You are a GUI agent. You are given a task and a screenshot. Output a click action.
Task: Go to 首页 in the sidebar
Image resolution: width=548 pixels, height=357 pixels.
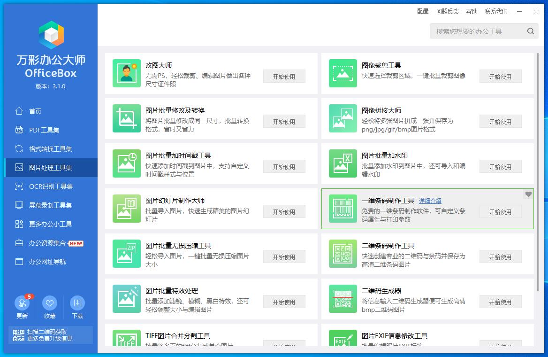[x=51, y=111]
